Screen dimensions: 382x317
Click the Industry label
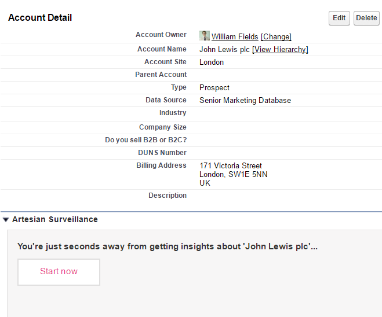coord(173,113)
